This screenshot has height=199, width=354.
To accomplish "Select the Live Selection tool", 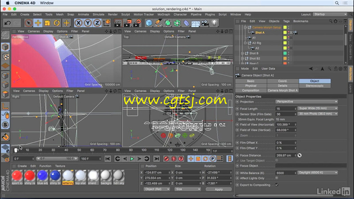I will point(28,23).
